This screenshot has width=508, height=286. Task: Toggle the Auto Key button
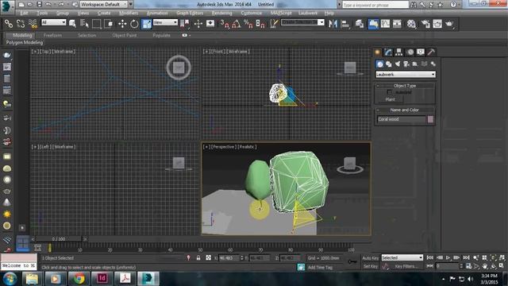pyautogui.click(x=371, y=258)
